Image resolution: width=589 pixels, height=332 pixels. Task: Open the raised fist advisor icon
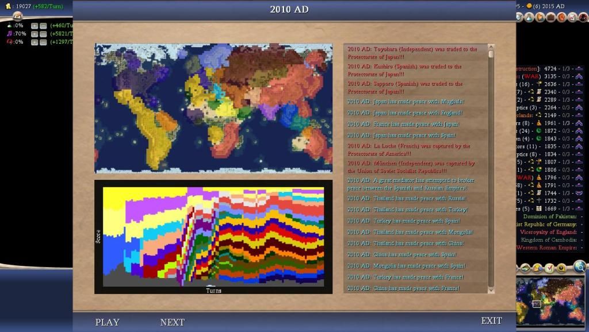tap(562, 17)
